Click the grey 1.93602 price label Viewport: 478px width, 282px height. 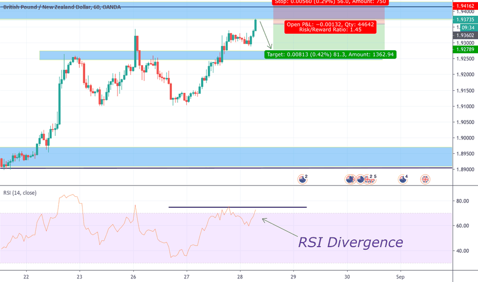pyautogui.click(x=465, y=35)
